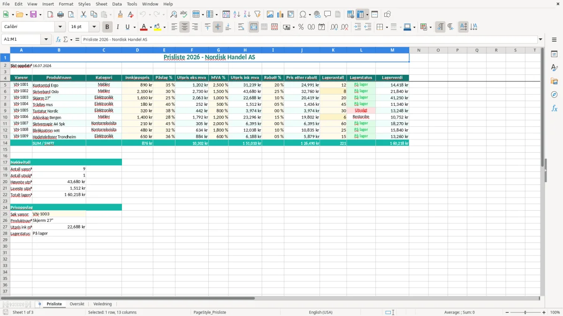Screen dimensions: 563x316
Task: Click the Print icon
Action: tap(61, 15)
